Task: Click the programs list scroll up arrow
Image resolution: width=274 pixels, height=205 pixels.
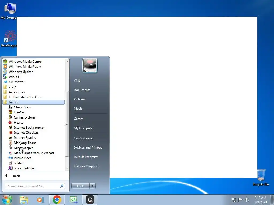Action: click(x=67, y=61)
